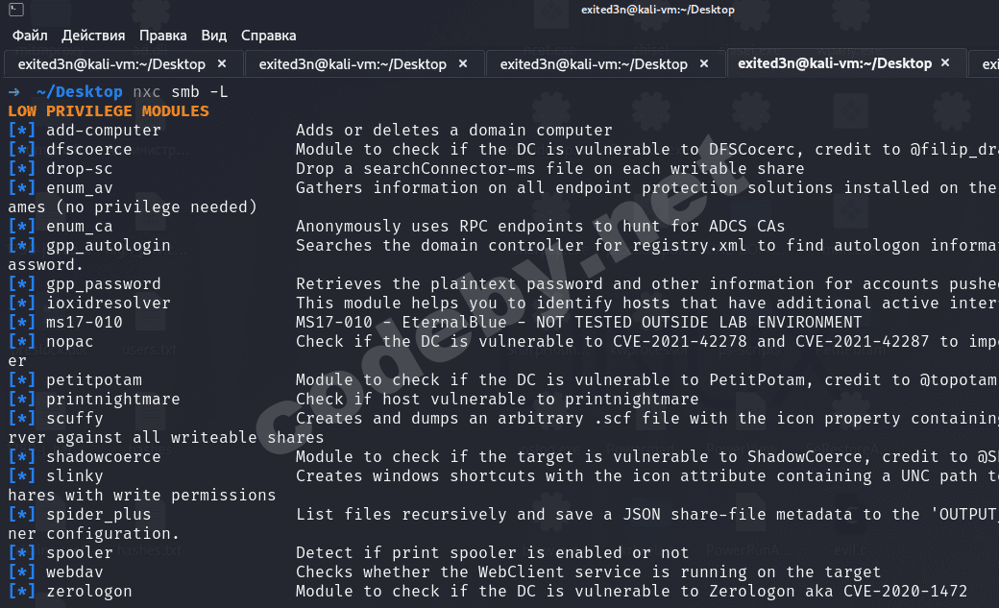Open the Справка menu

click(268, 36)
